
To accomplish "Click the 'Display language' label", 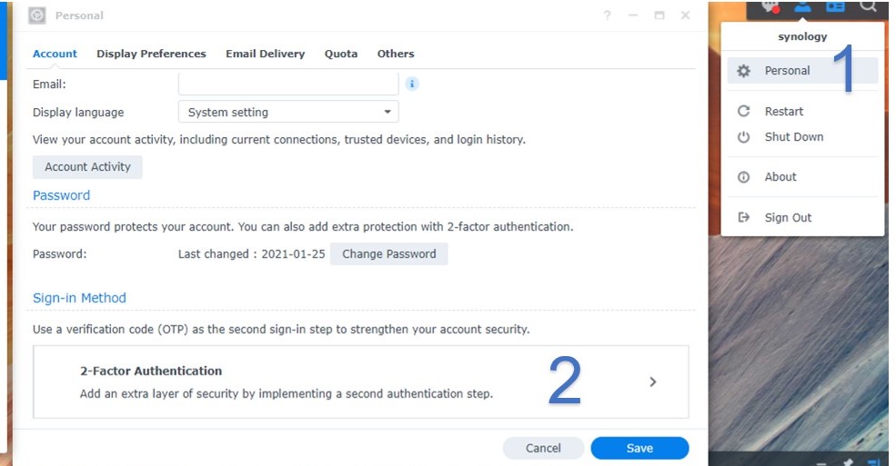I will [78, 113].
